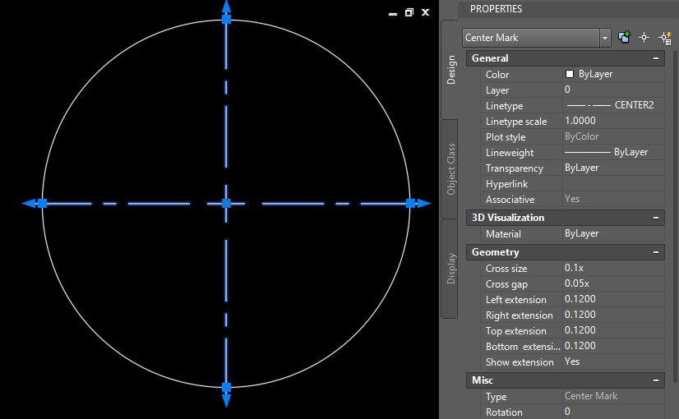Restore the drawing viewport window
Image resolution: width=679 pixels, height=419 pixels.
click(409, 12)
